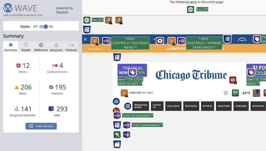The image size is (266, 151).
Task: Click the ARIA icon on the first role=presentation row
Action: click(117, 116)
